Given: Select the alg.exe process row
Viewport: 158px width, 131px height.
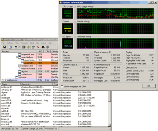Looking at the screenshot, I should tap(29, 71).
